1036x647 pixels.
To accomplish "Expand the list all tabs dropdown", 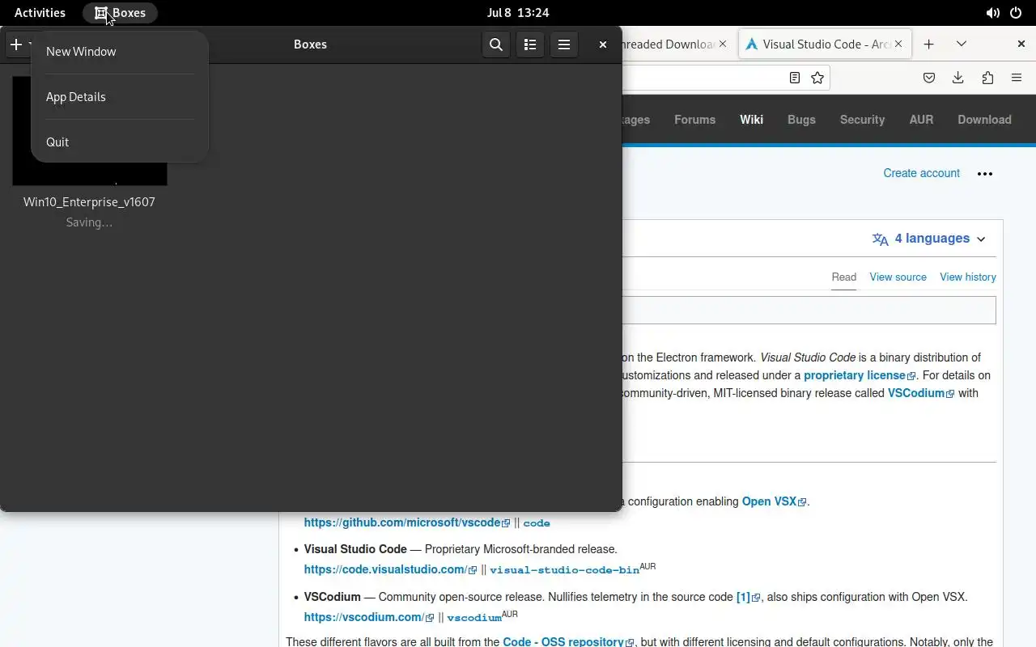I will [x=962, y=44].
